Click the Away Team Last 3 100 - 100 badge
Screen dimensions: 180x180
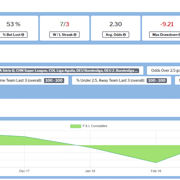coord(157,80)
